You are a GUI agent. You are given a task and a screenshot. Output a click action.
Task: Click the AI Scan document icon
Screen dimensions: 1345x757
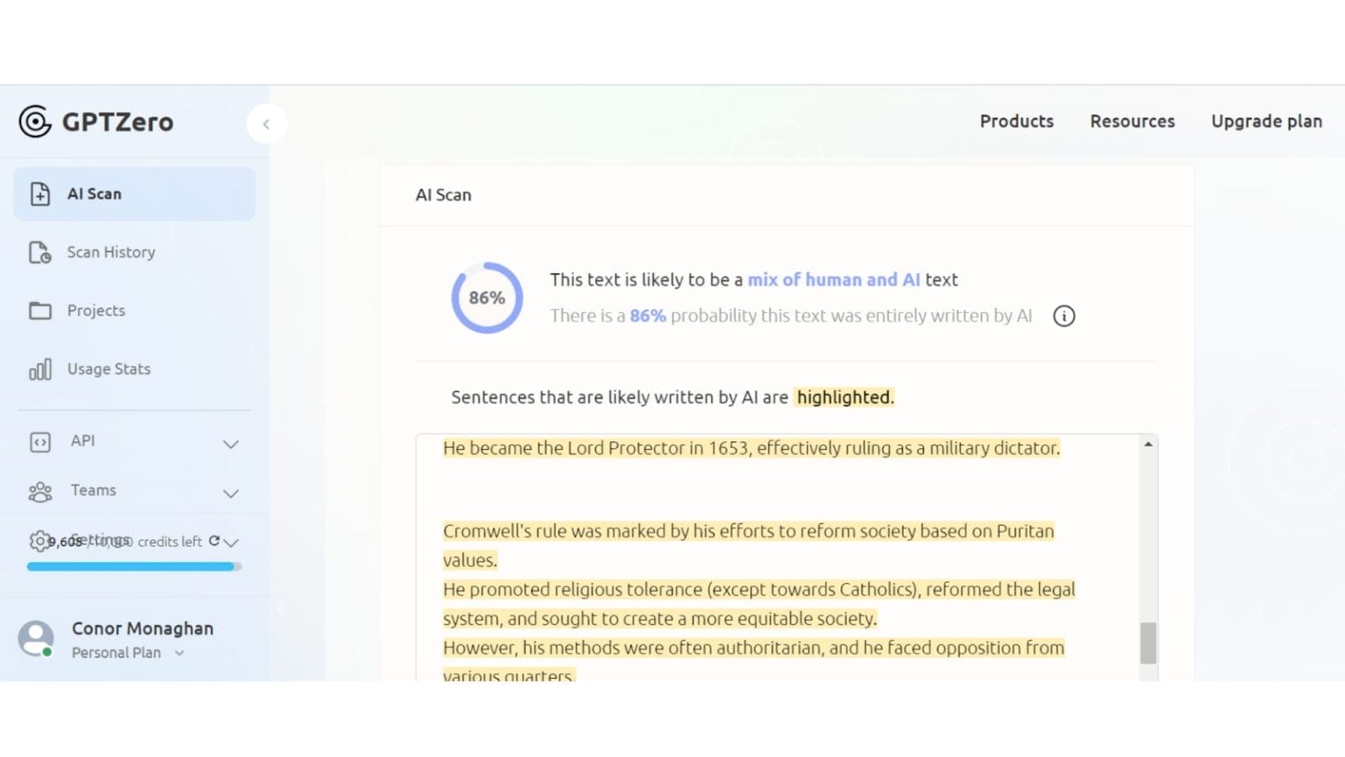[40, 194]
